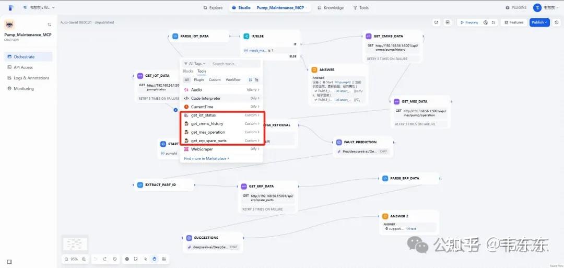Open the Features panel

click(x=514, y=22)
